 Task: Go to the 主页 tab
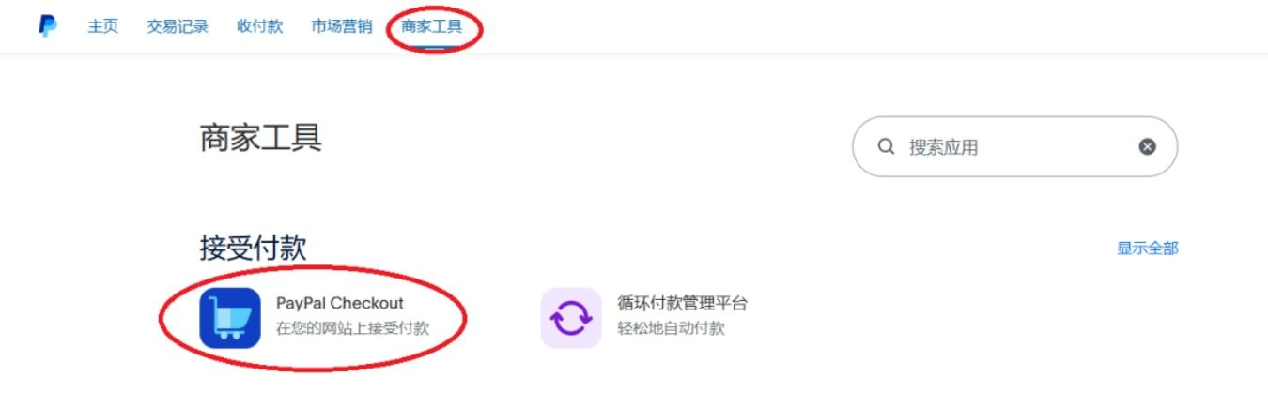(103, 26)
